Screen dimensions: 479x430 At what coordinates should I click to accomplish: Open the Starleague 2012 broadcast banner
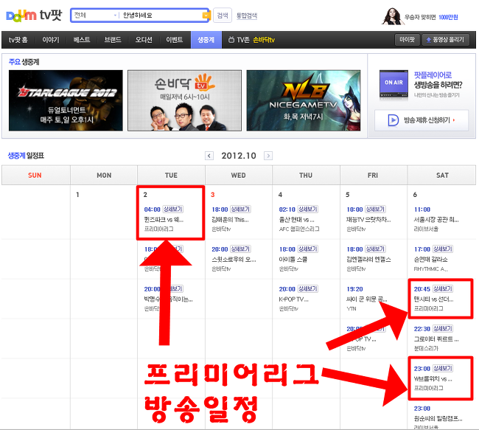66,100
